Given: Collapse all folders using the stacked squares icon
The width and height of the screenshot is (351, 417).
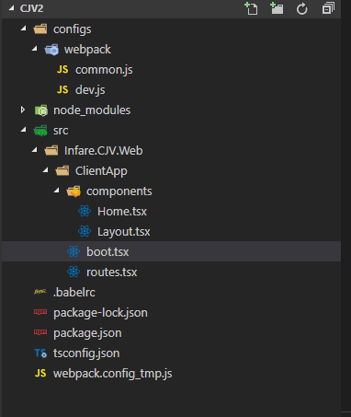Looking at the screenshot, I should [328, 8].
